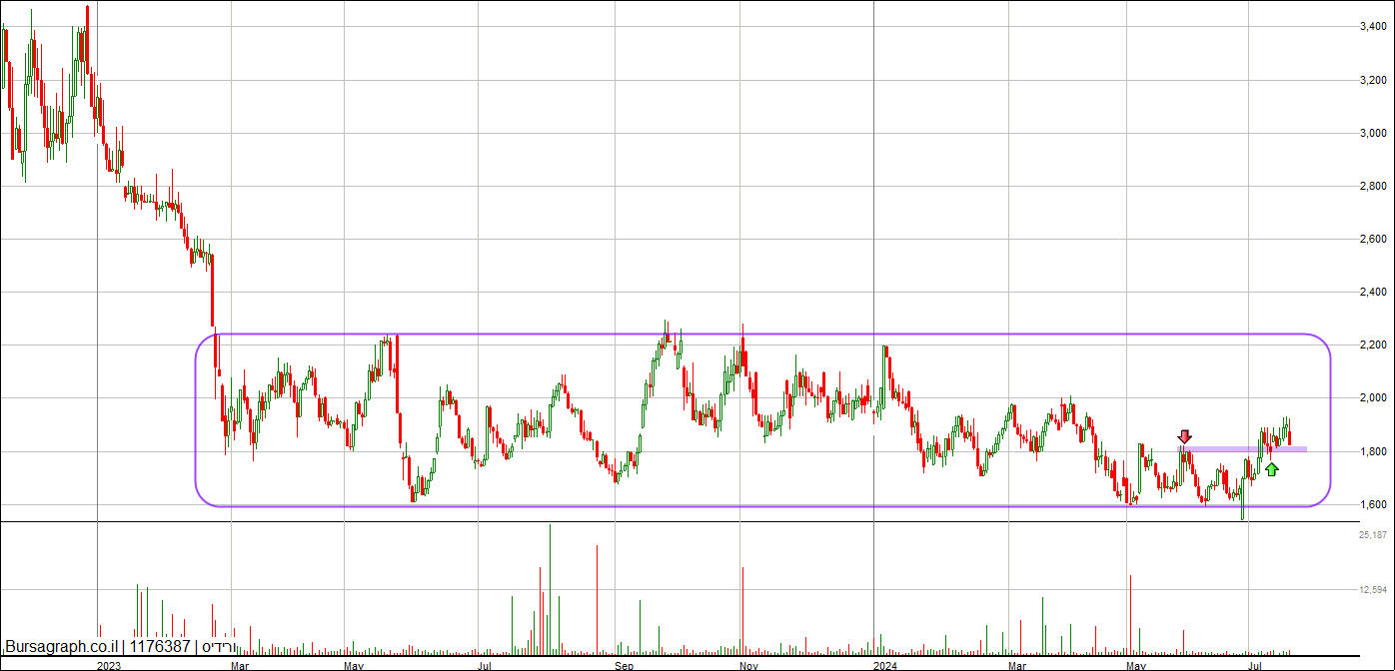Click the 2,400 price axis label

tap(1373, 293)
